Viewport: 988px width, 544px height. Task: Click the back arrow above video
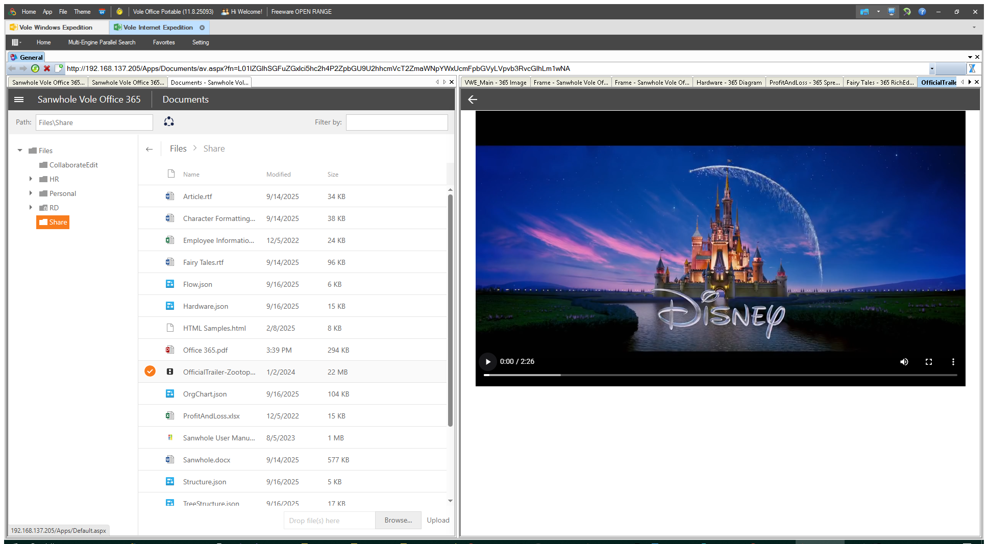(x=473, y=100)
